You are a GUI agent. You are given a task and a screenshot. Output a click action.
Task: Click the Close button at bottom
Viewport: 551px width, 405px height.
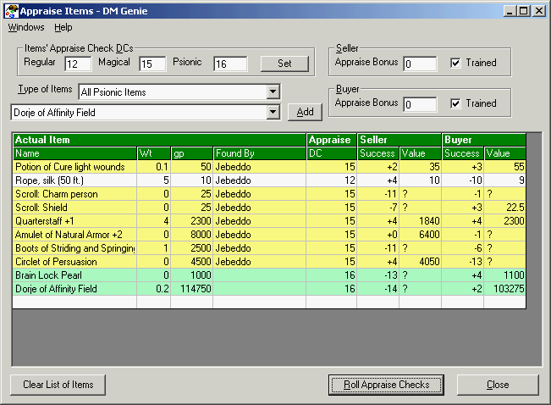click(x=498, y=385)
